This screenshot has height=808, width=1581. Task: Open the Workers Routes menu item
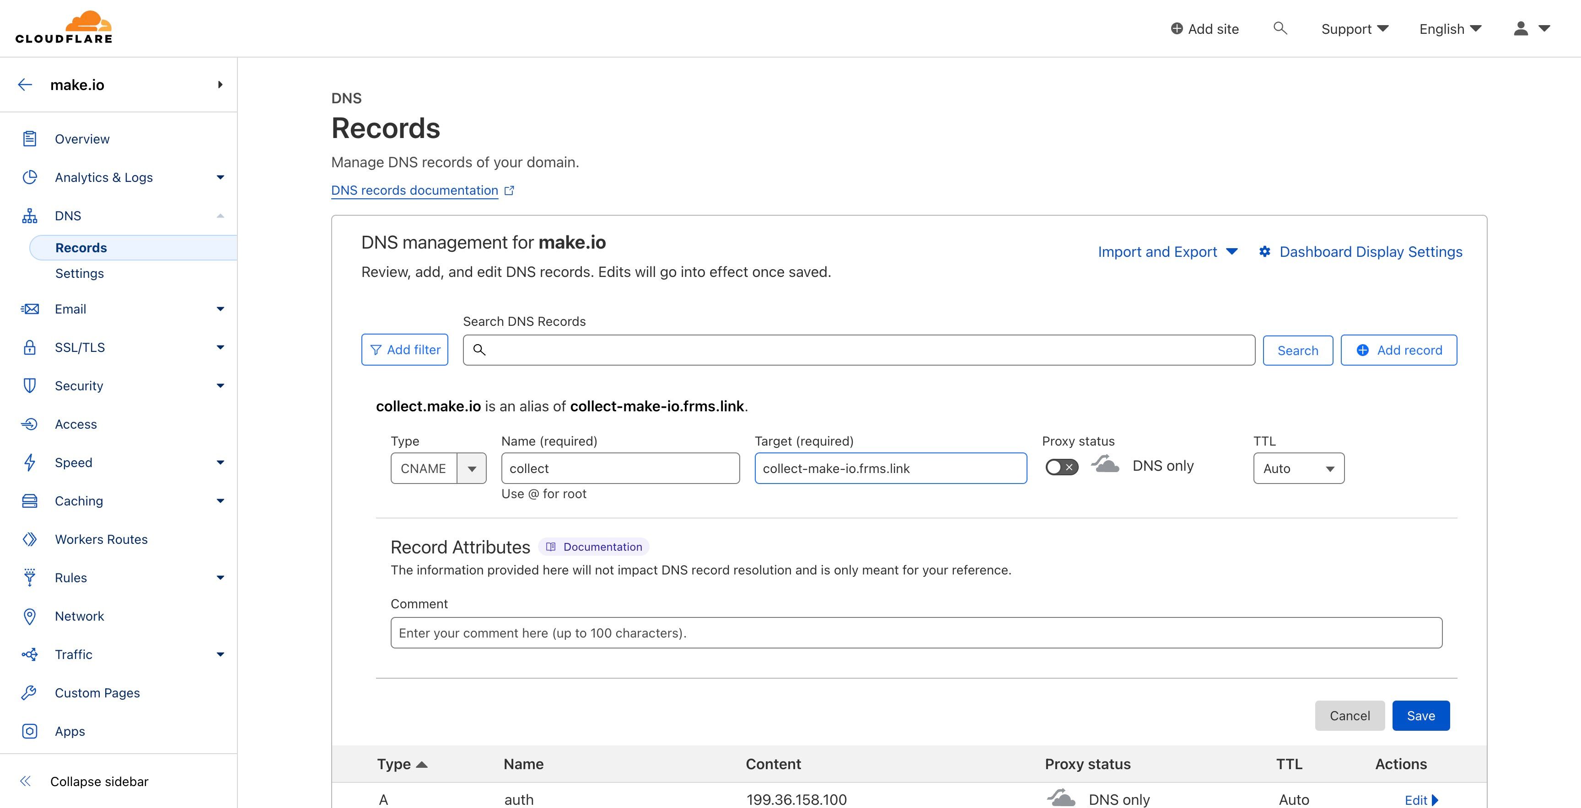(101, 539)
